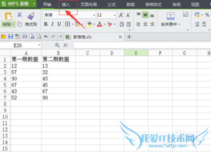Align text left horizontally
The width and height of the screenshot is (211, 152).
[138, 24]
